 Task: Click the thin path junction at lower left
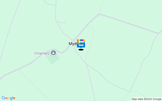click(19, 70)
